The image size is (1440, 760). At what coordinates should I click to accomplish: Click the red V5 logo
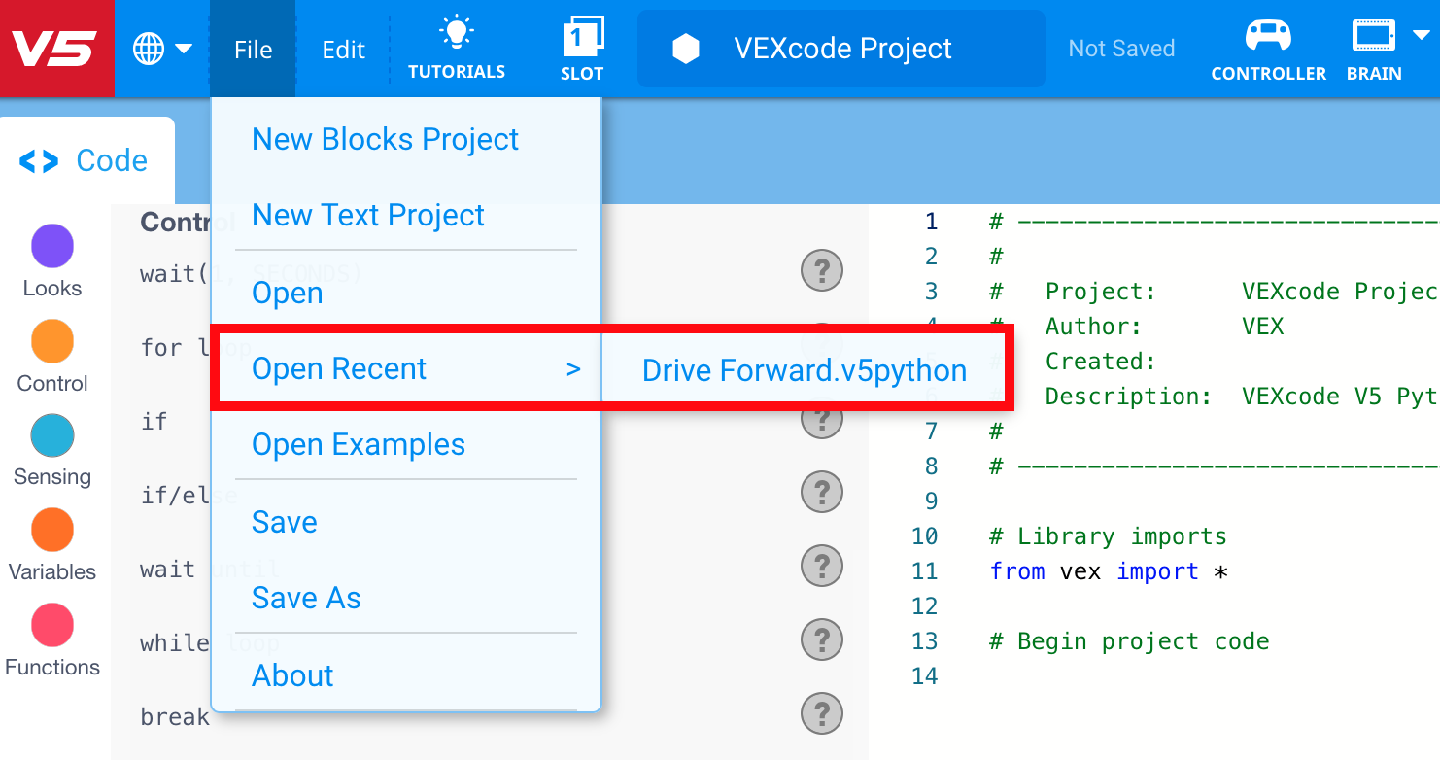(x=56, y=49)
